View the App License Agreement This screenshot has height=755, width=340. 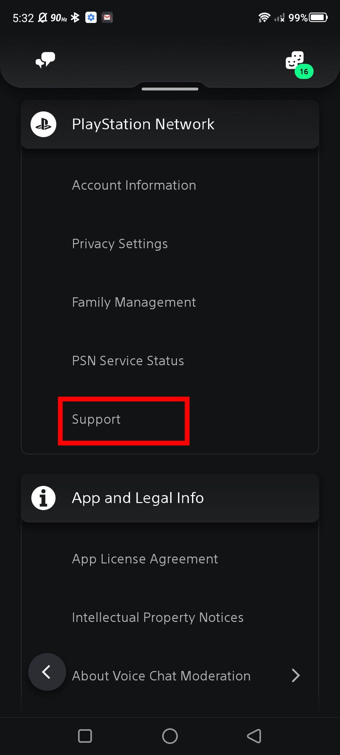145,559
